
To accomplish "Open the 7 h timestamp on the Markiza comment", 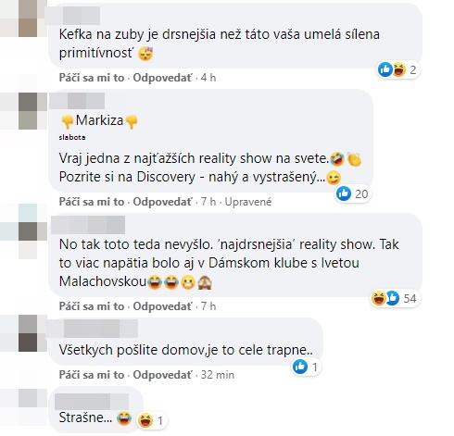I will [208, 202].
